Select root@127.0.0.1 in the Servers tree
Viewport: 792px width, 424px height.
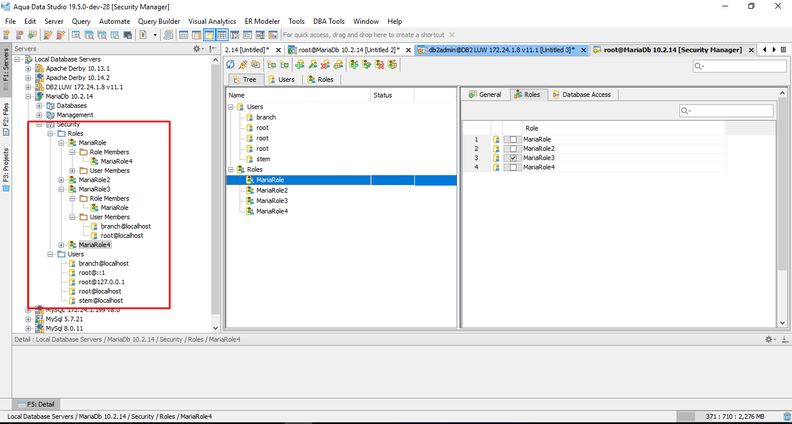pyautogui.click(x=102, y=282)
